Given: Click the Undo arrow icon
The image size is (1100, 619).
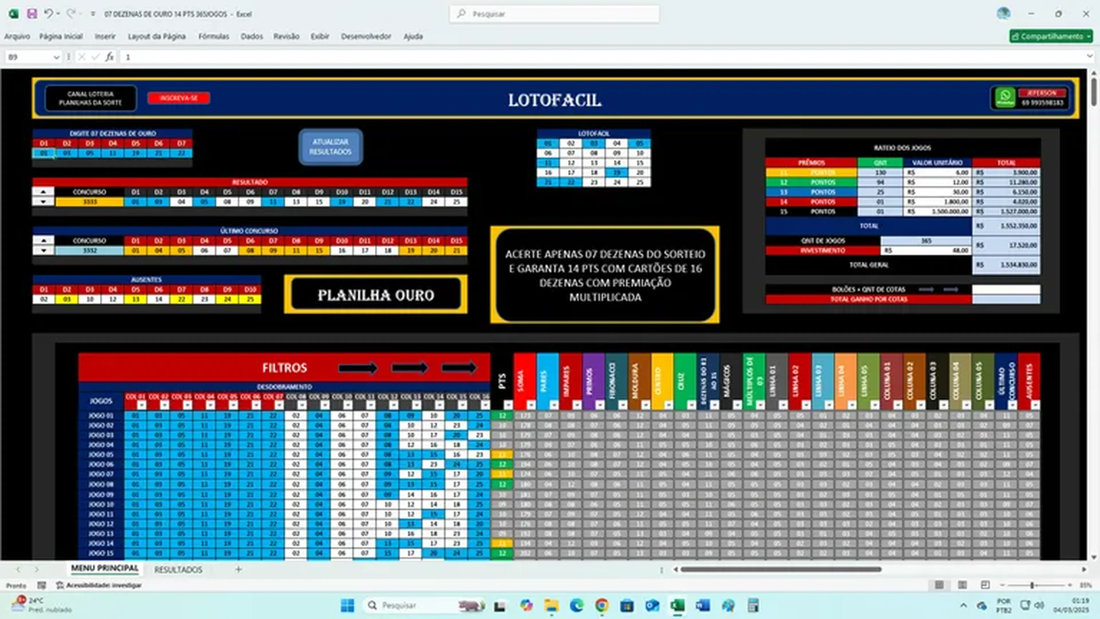Looking at the screenshot, I should [48, 14].
